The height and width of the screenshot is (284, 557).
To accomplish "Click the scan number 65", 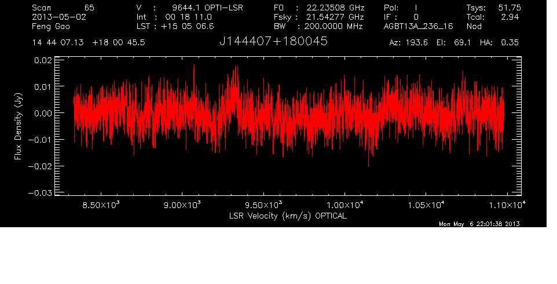I will [90, 8].
